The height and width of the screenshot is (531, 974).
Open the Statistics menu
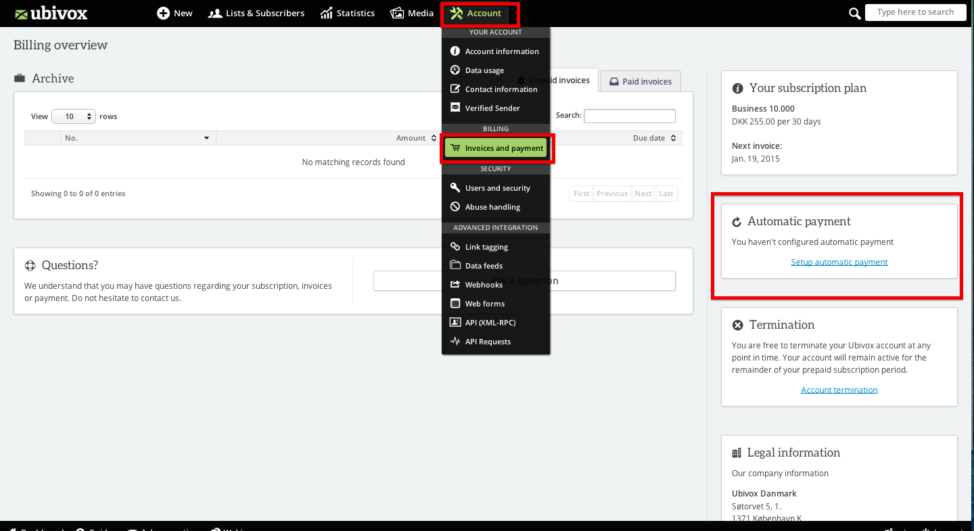tap(348, 13)
